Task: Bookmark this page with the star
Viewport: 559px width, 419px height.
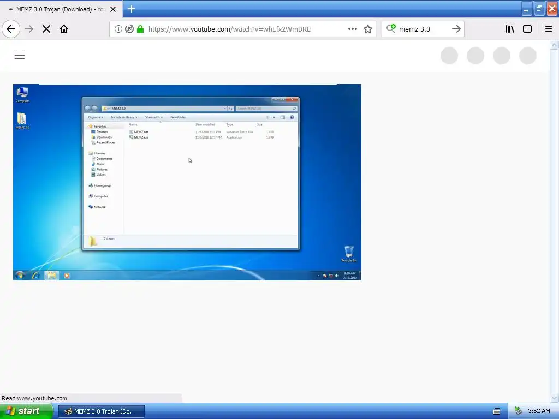Action: [x=368, y=29]
